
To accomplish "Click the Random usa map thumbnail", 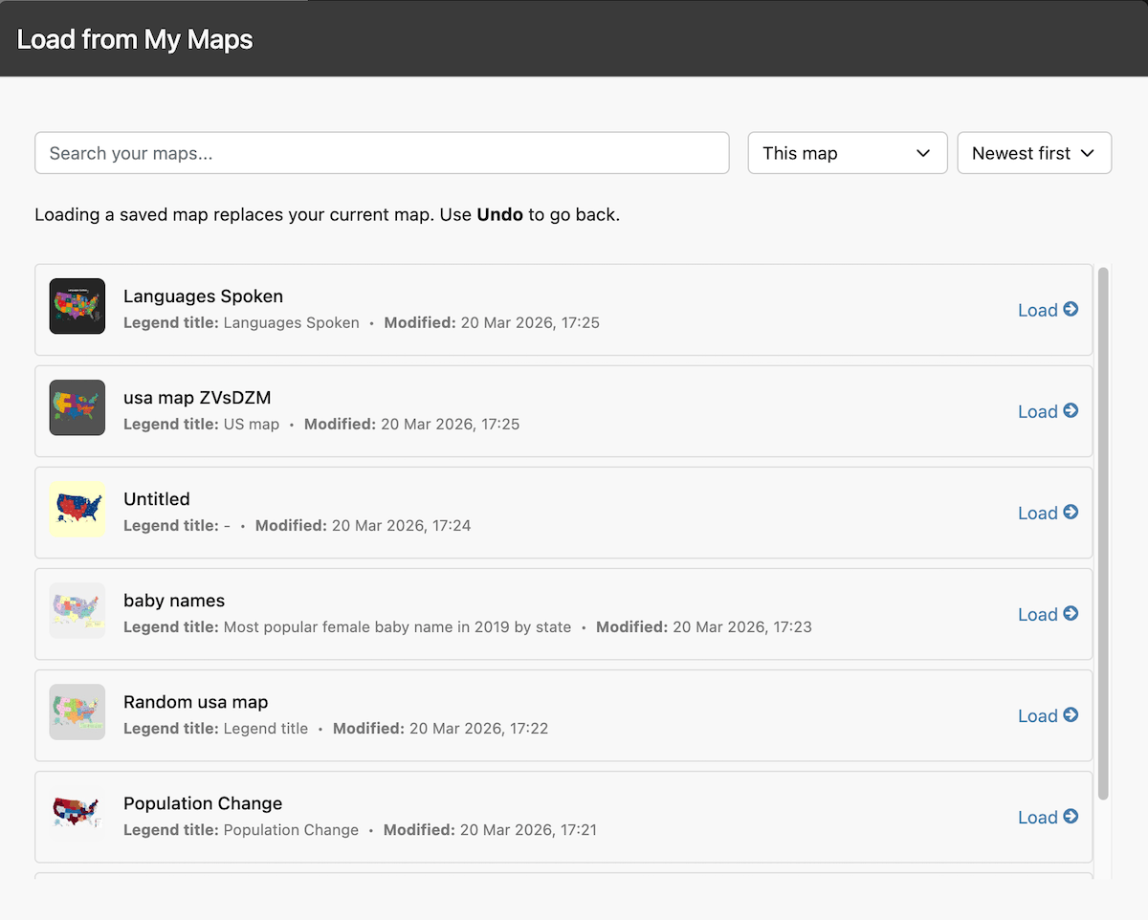I will point(77,712).
